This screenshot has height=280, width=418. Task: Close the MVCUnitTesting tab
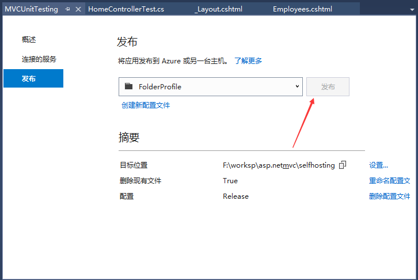tap(78, 9)
